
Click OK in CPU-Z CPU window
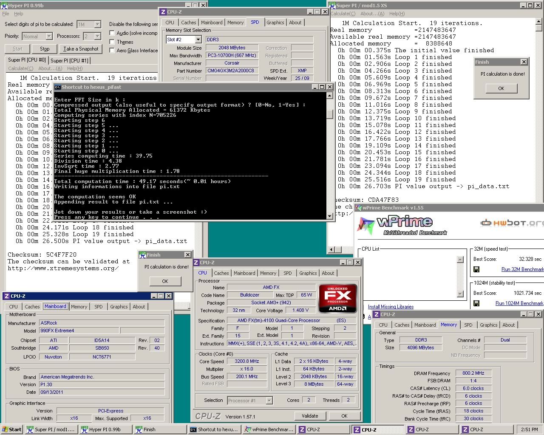[344, 416]
